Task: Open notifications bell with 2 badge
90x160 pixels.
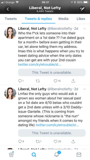Action: (57, 154)
